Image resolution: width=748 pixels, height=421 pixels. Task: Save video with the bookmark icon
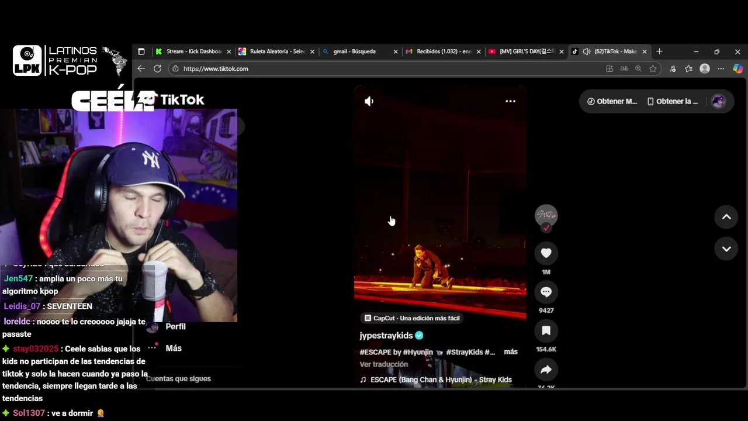coord(546,330)
